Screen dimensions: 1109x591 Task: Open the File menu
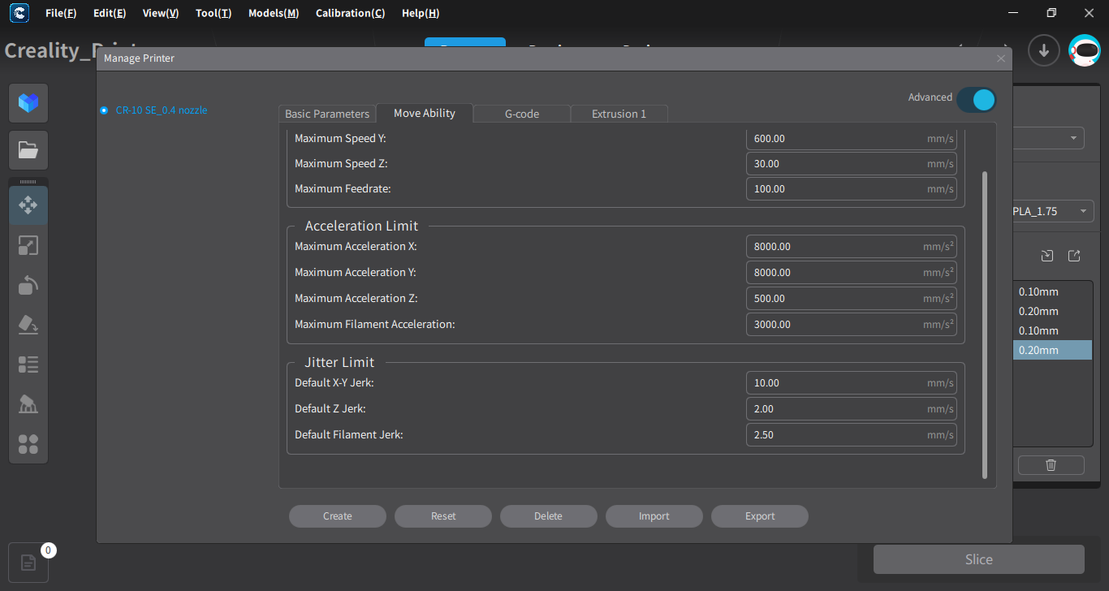click(x=61, y=13)
